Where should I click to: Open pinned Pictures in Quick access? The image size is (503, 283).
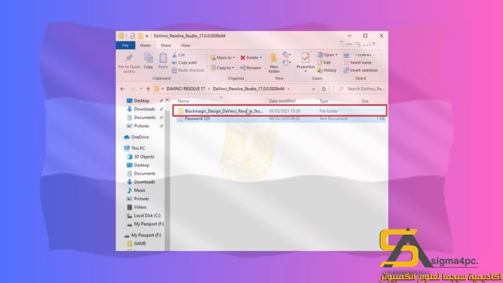coord(138,126)
